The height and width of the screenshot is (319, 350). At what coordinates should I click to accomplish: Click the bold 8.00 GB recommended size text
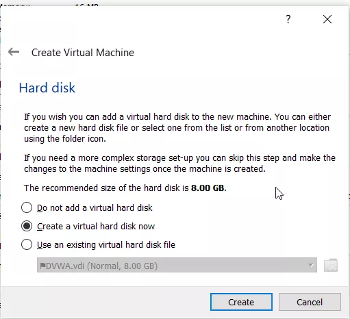point(209,188)
